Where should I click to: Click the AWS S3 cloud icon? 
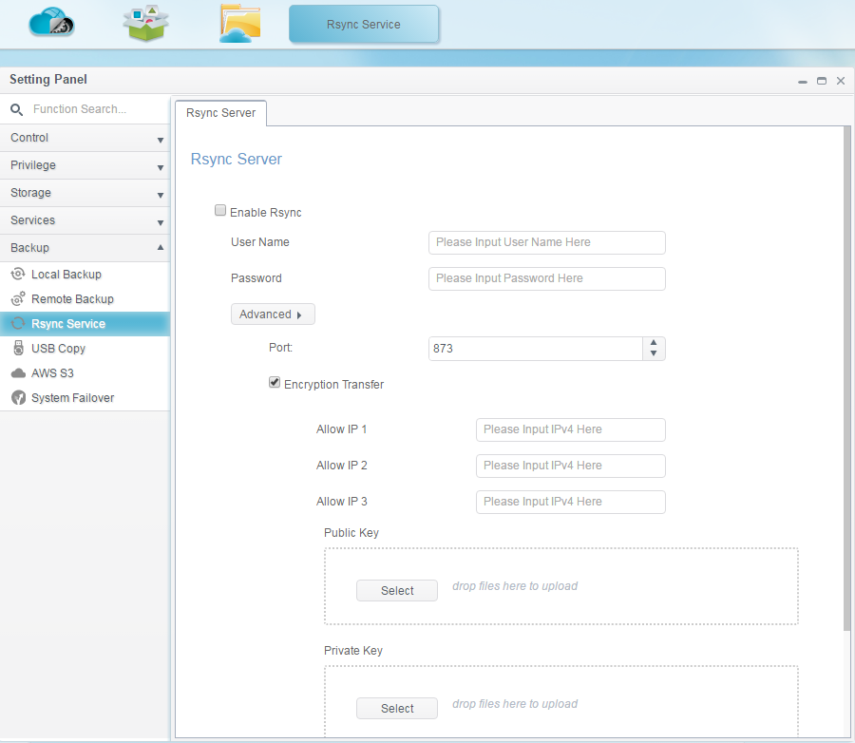coord(17,373)
